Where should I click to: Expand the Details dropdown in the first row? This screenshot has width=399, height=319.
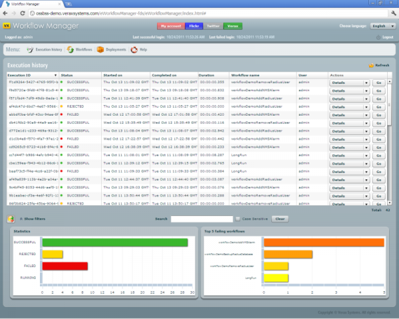pyautogui.click(x=366, y=83)
